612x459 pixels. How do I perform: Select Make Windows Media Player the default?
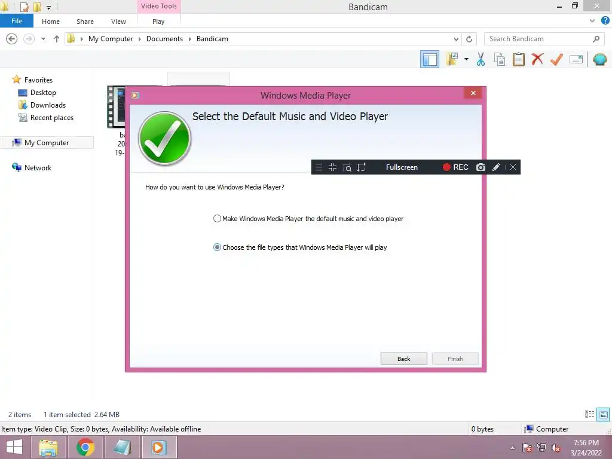pos(308,219)
